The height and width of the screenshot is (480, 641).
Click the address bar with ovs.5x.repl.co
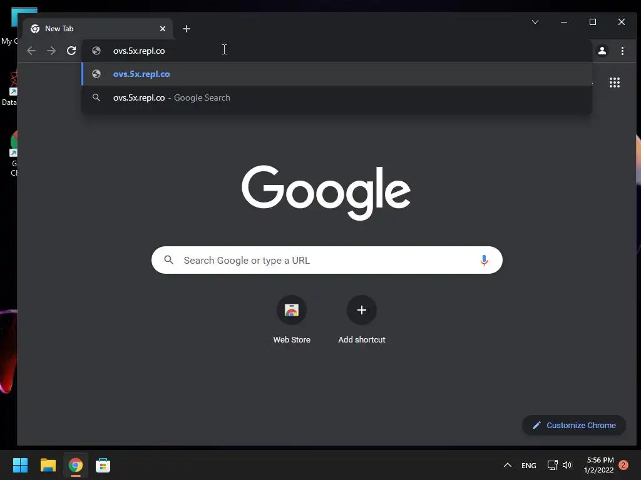point(337,51)
